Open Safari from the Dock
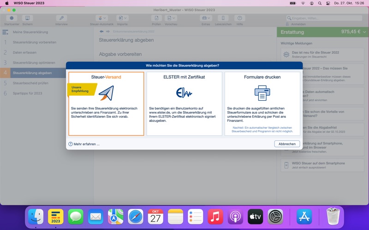The image size is (369, 230). coord(136,216)
